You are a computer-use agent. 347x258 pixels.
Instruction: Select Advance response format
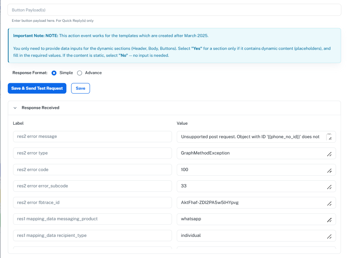pos(79,73)
